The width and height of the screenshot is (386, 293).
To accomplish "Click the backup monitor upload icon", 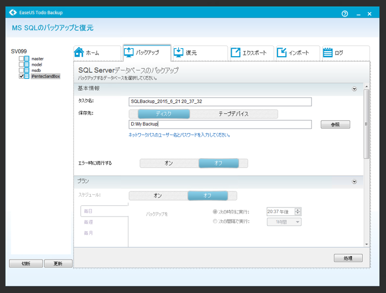I will click(x=128, y=52).
